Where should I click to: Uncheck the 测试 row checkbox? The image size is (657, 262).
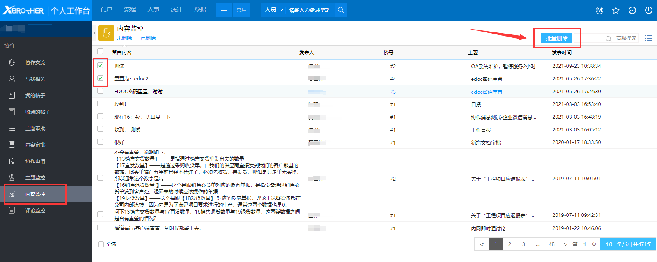point(100,65)
